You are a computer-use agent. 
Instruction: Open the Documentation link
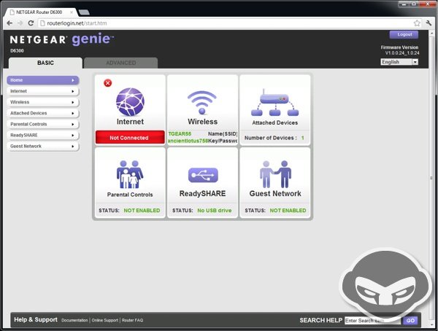pos(74,320)
